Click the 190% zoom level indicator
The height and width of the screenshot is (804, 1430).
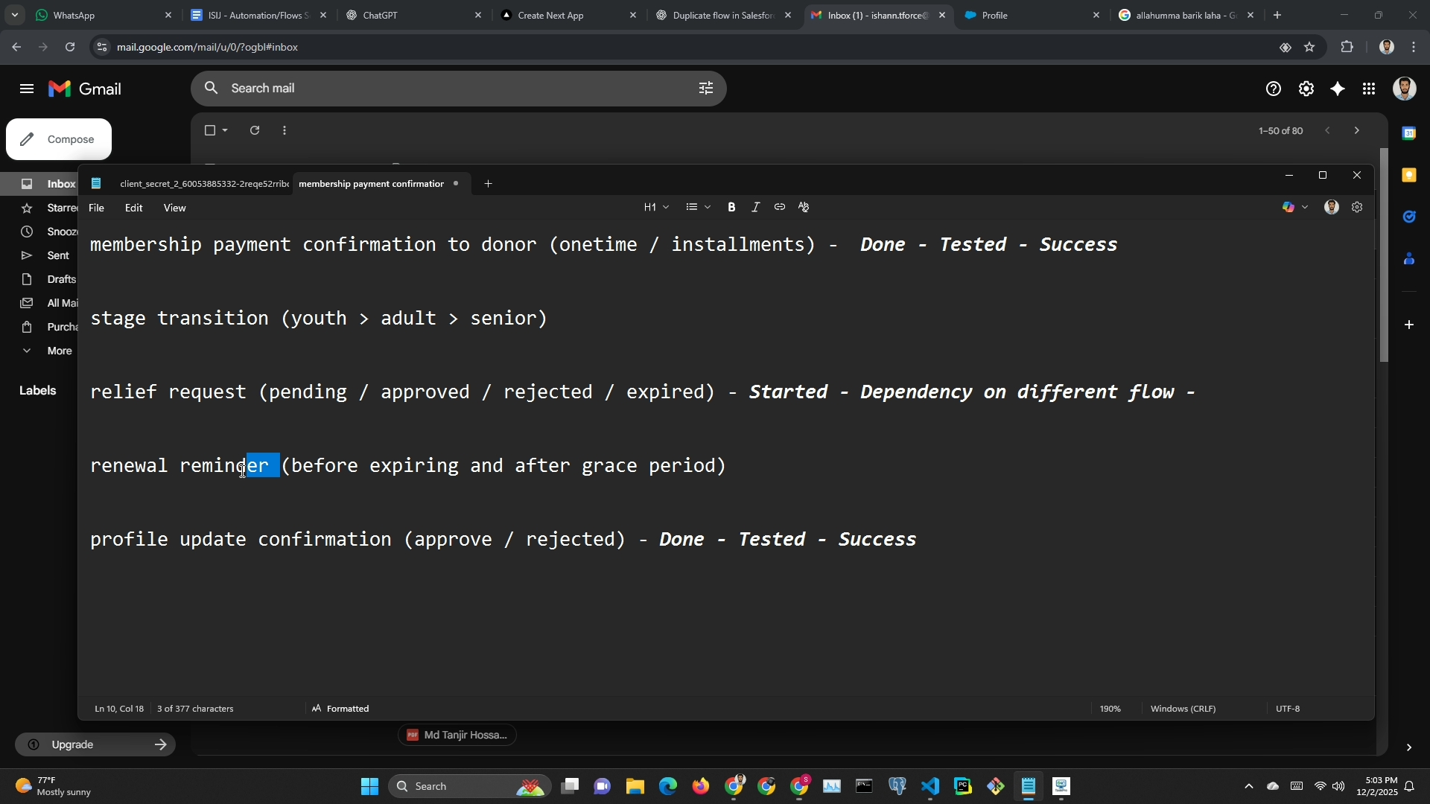[1110, 709]
